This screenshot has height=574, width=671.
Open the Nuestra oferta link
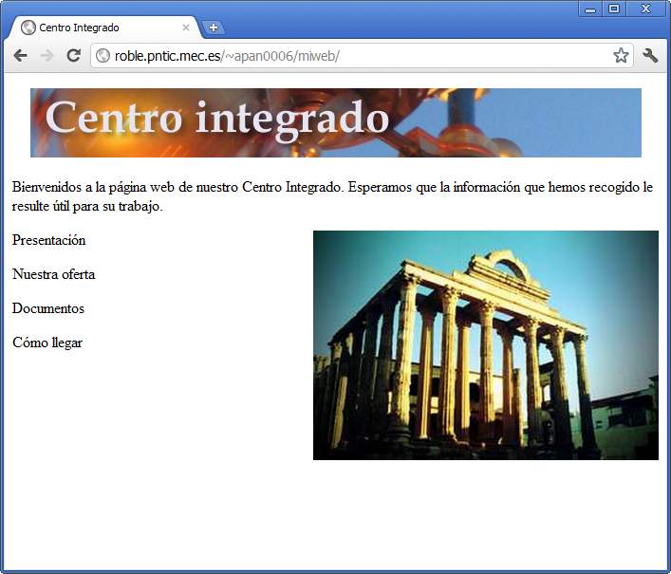[53, 274]
